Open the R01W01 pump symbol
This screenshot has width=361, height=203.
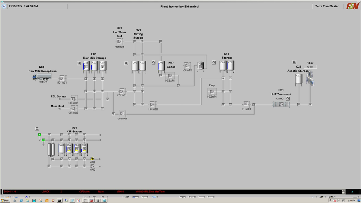point(62,78)
